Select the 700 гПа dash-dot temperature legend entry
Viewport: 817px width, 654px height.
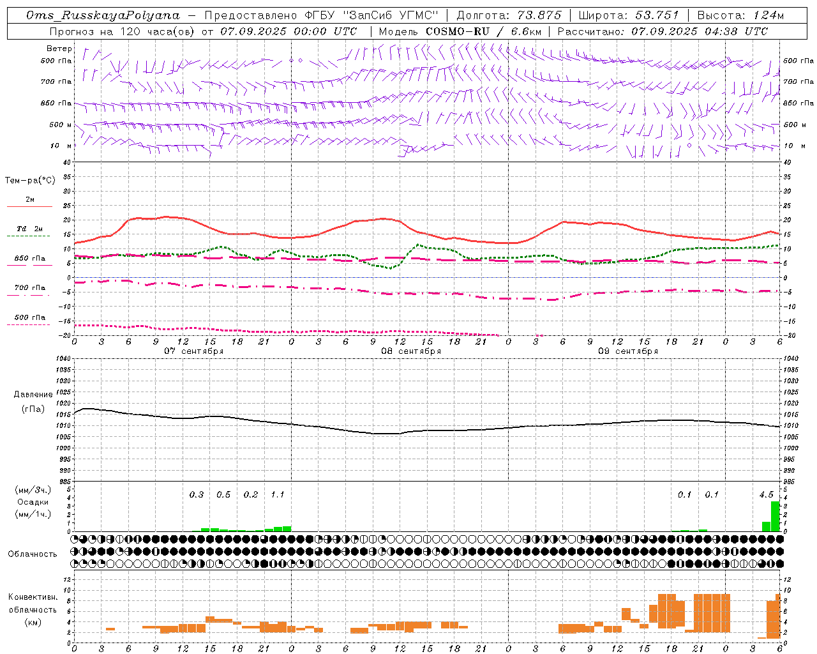point(30,288)
